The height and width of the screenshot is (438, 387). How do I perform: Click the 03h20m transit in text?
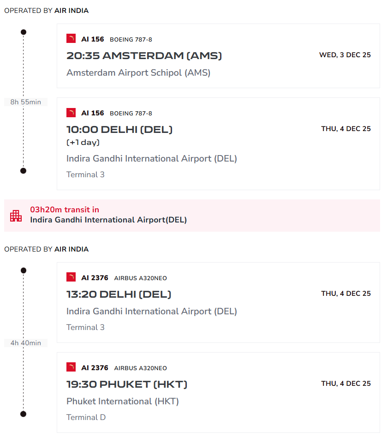point(65,210)
